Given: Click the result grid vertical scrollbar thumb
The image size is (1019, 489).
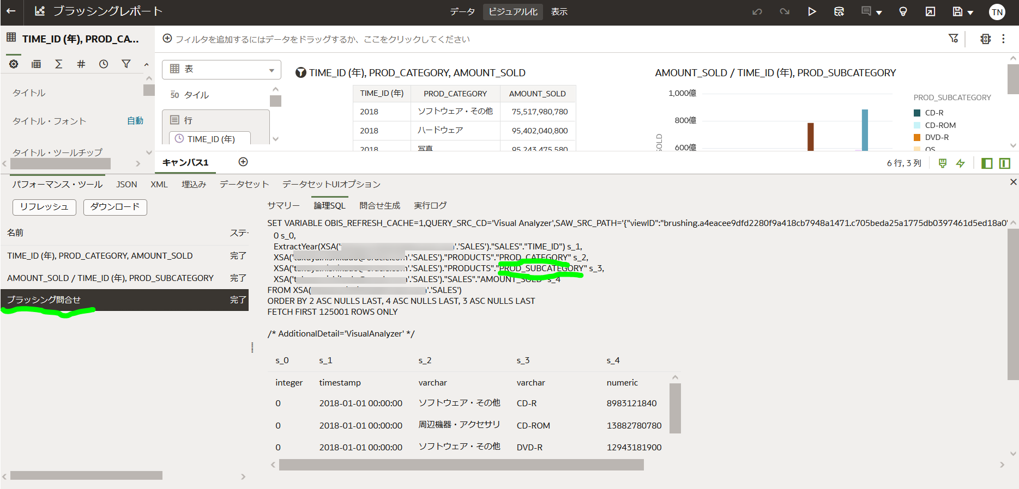Looking at the screenshot, I should coord(675,408).
